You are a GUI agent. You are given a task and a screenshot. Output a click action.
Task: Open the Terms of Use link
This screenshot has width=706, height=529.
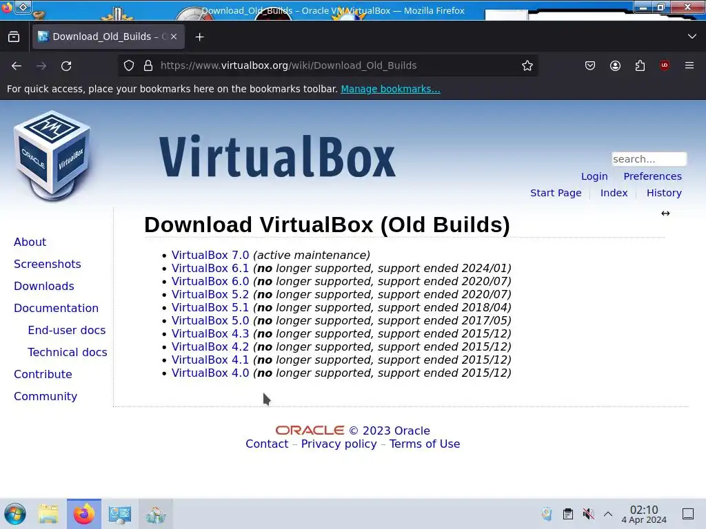pos(425,444)
